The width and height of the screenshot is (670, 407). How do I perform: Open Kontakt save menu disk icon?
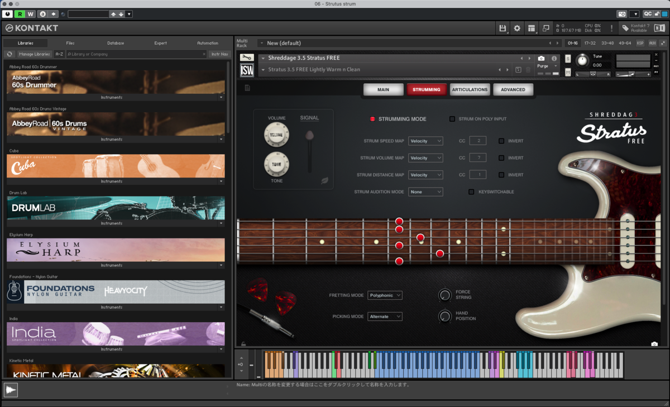coord(502,28)
